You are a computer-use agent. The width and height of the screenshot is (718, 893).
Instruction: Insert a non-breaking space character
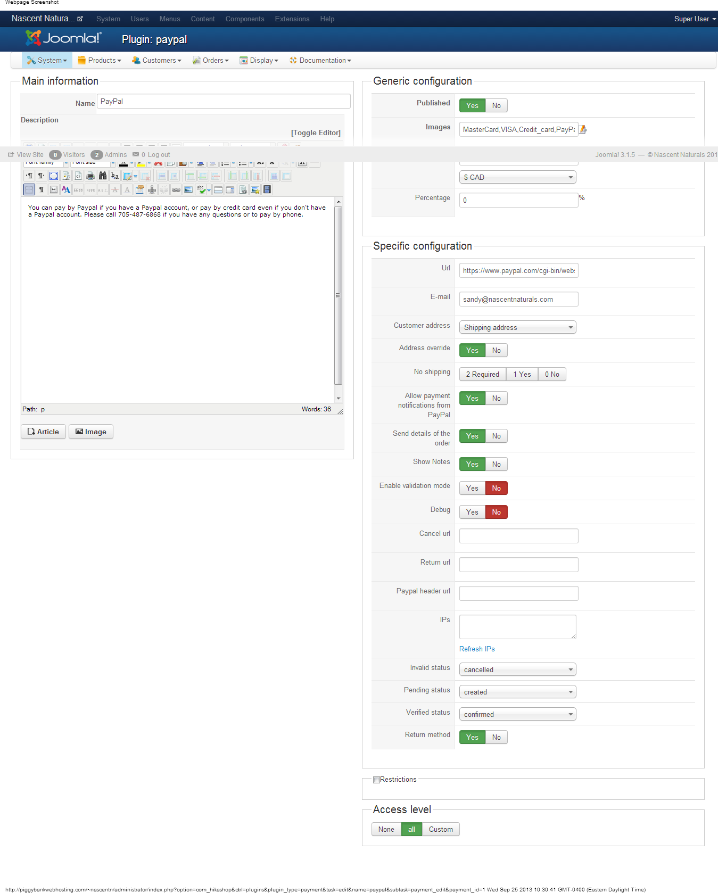tap(54, 189)
